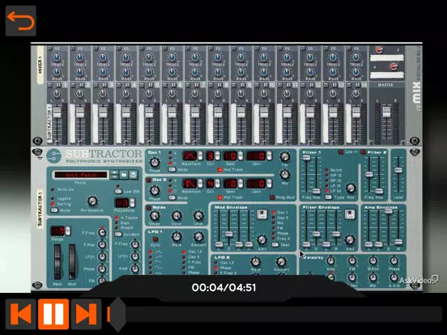Skip to the next video
The width and height of the screenshot is (447, 335).
(x=87, y=314)
